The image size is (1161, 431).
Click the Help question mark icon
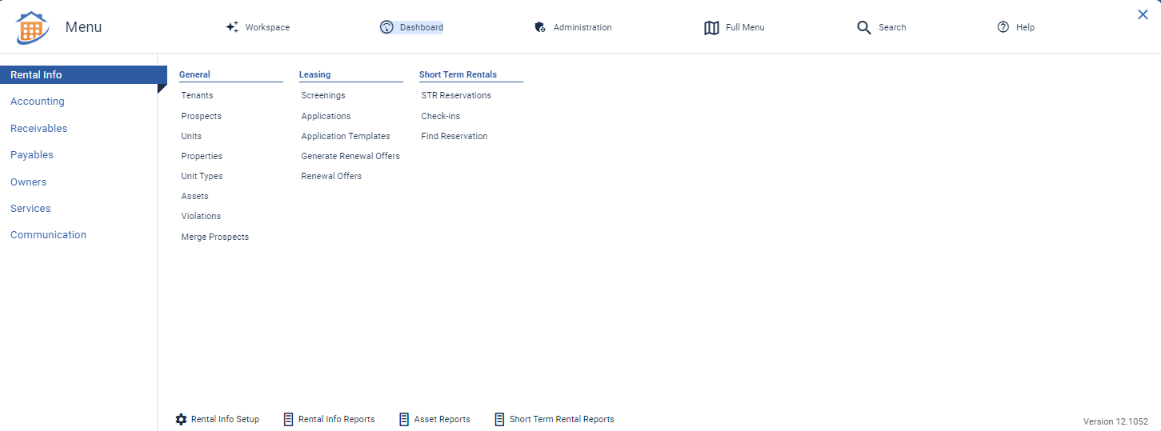[x=1003, y=27]
